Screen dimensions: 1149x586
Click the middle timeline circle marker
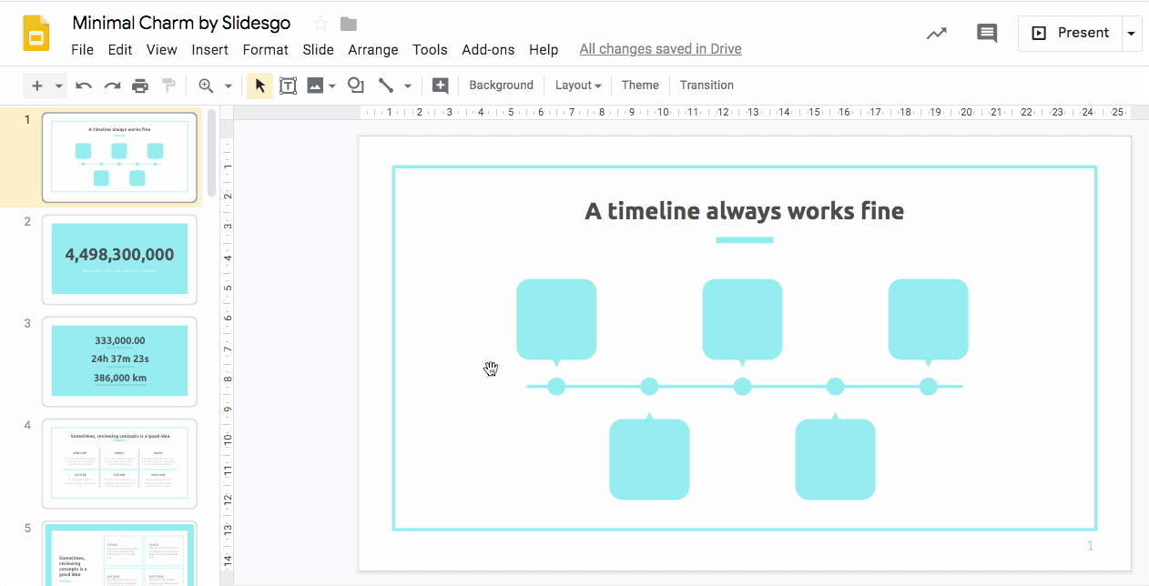point(742,387)
